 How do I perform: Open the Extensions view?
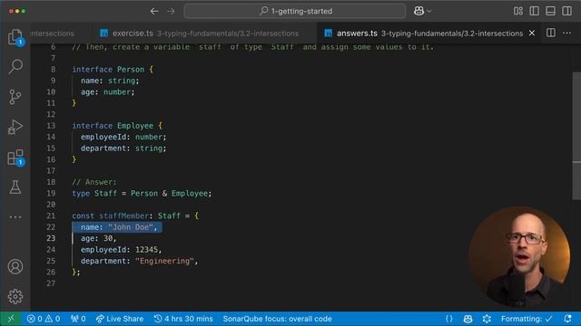pos(15,158)
